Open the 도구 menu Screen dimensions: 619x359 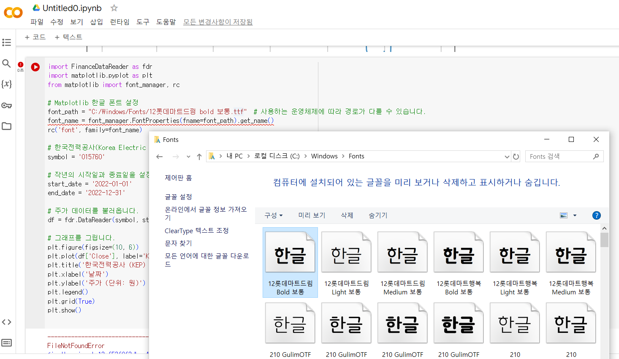pyautogui.click(x=143, y=22)
